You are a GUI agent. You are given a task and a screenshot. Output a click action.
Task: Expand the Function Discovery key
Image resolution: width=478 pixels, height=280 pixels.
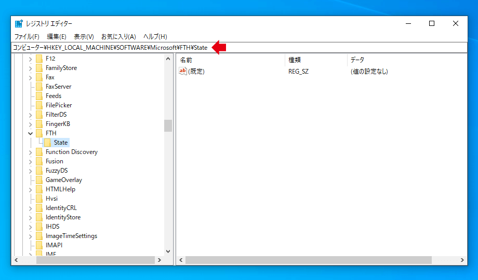(x=30, y=152)
